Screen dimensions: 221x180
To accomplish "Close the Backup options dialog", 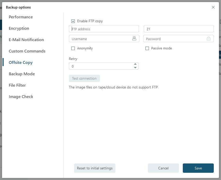I will 213,7.
